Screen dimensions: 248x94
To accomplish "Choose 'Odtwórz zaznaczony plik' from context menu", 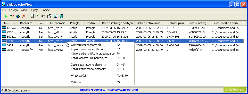I will click(100, 45).
